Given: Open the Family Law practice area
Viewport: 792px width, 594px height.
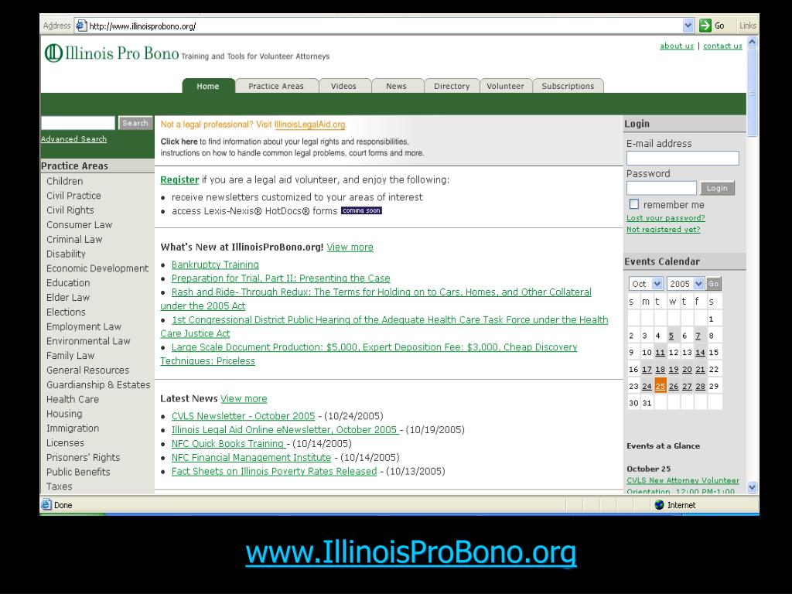Looking at the screenshot, I should 70,356.
